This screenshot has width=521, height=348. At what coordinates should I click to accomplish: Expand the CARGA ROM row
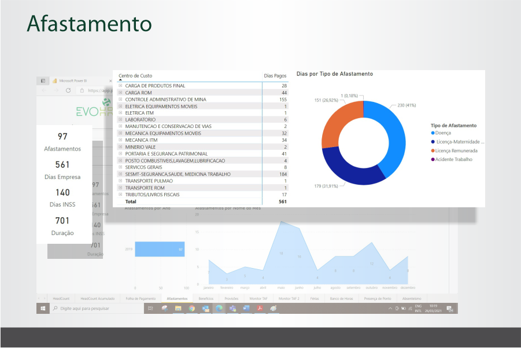tap(121, 93)
